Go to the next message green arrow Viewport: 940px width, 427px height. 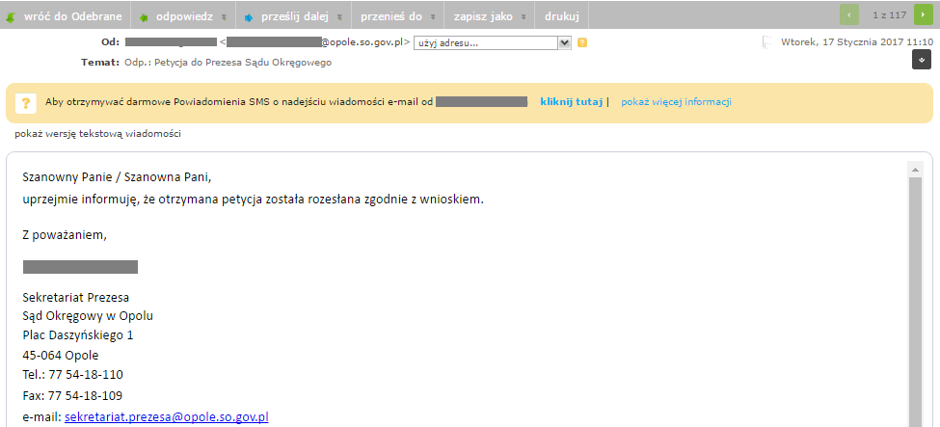[x=924, y=14]
